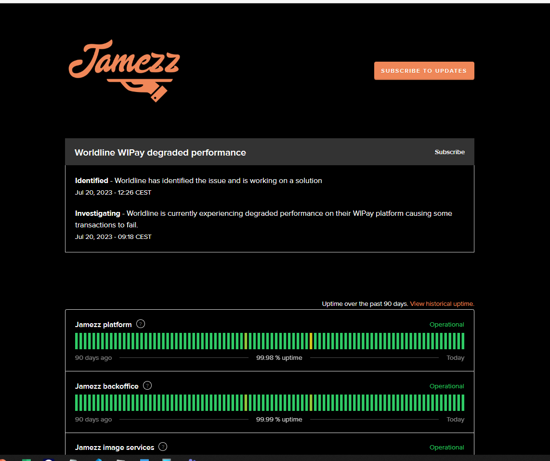Click timestamp Jul 20, 2023 - 09:18 CEST
The height and width of the screenshot is (461, 550).
(113, 237)
